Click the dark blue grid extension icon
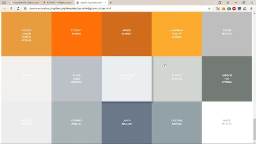Viewport: 256px width, 144px height. tap(239, 9)
